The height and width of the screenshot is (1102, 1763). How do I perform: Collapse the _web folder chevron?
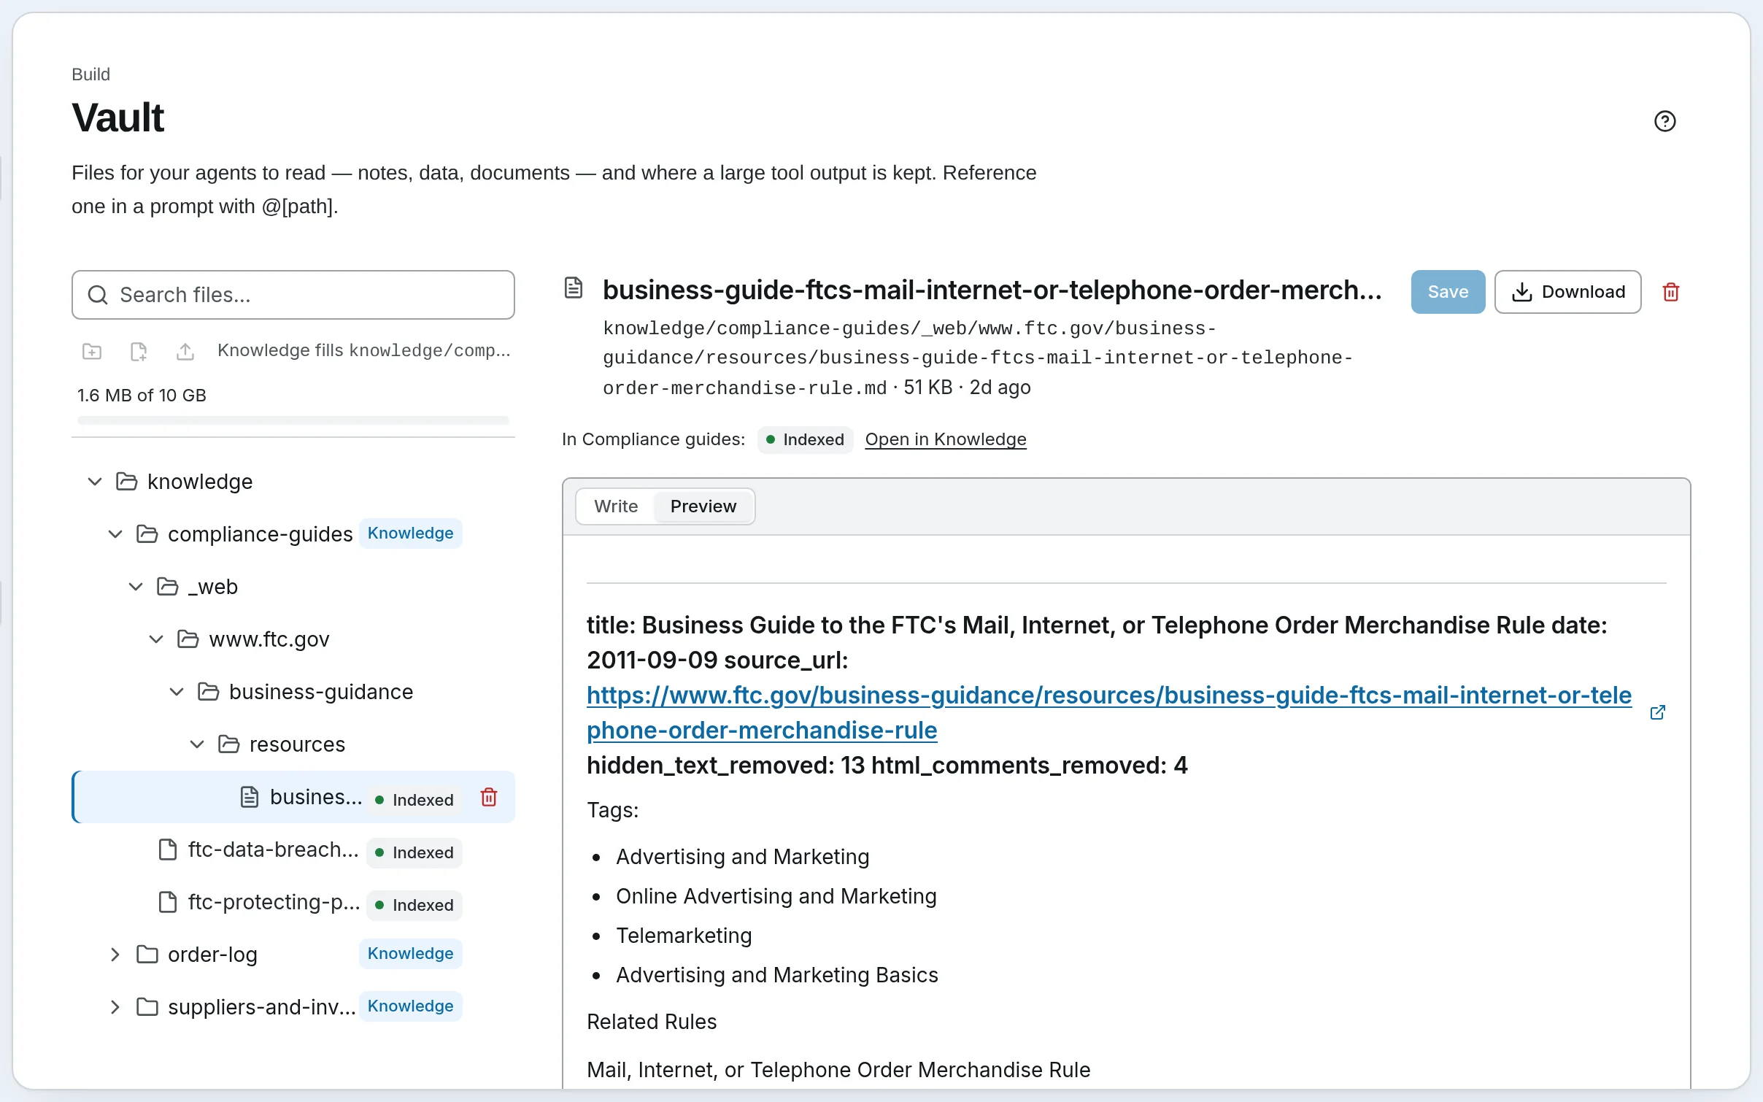point(136,587)
